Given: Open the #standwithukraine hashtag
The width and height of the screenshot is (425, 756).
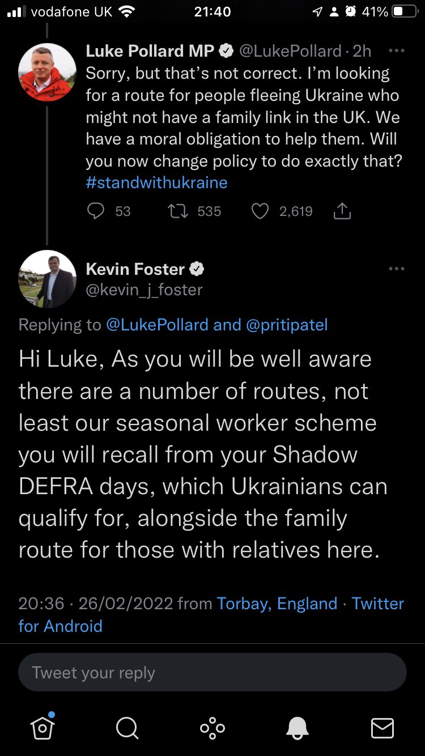Looking at the screenshot, I should click(156, 182).
